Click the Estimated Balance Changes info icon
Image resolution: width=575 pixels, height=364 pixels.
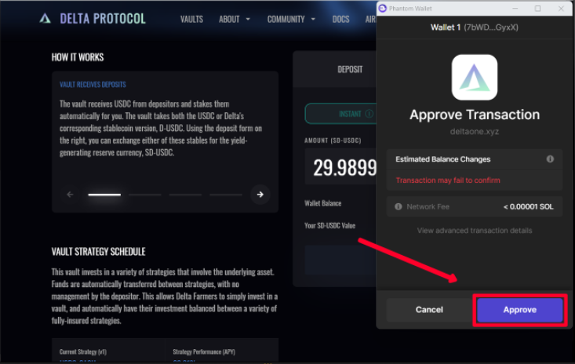tap(550, 158)
